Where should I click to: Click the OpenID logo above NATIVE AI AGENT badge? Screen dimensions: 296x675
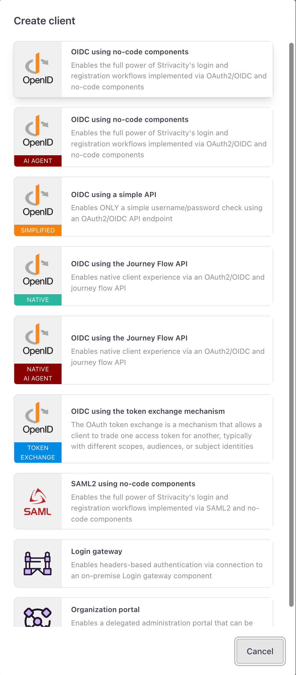pos(38,340)
